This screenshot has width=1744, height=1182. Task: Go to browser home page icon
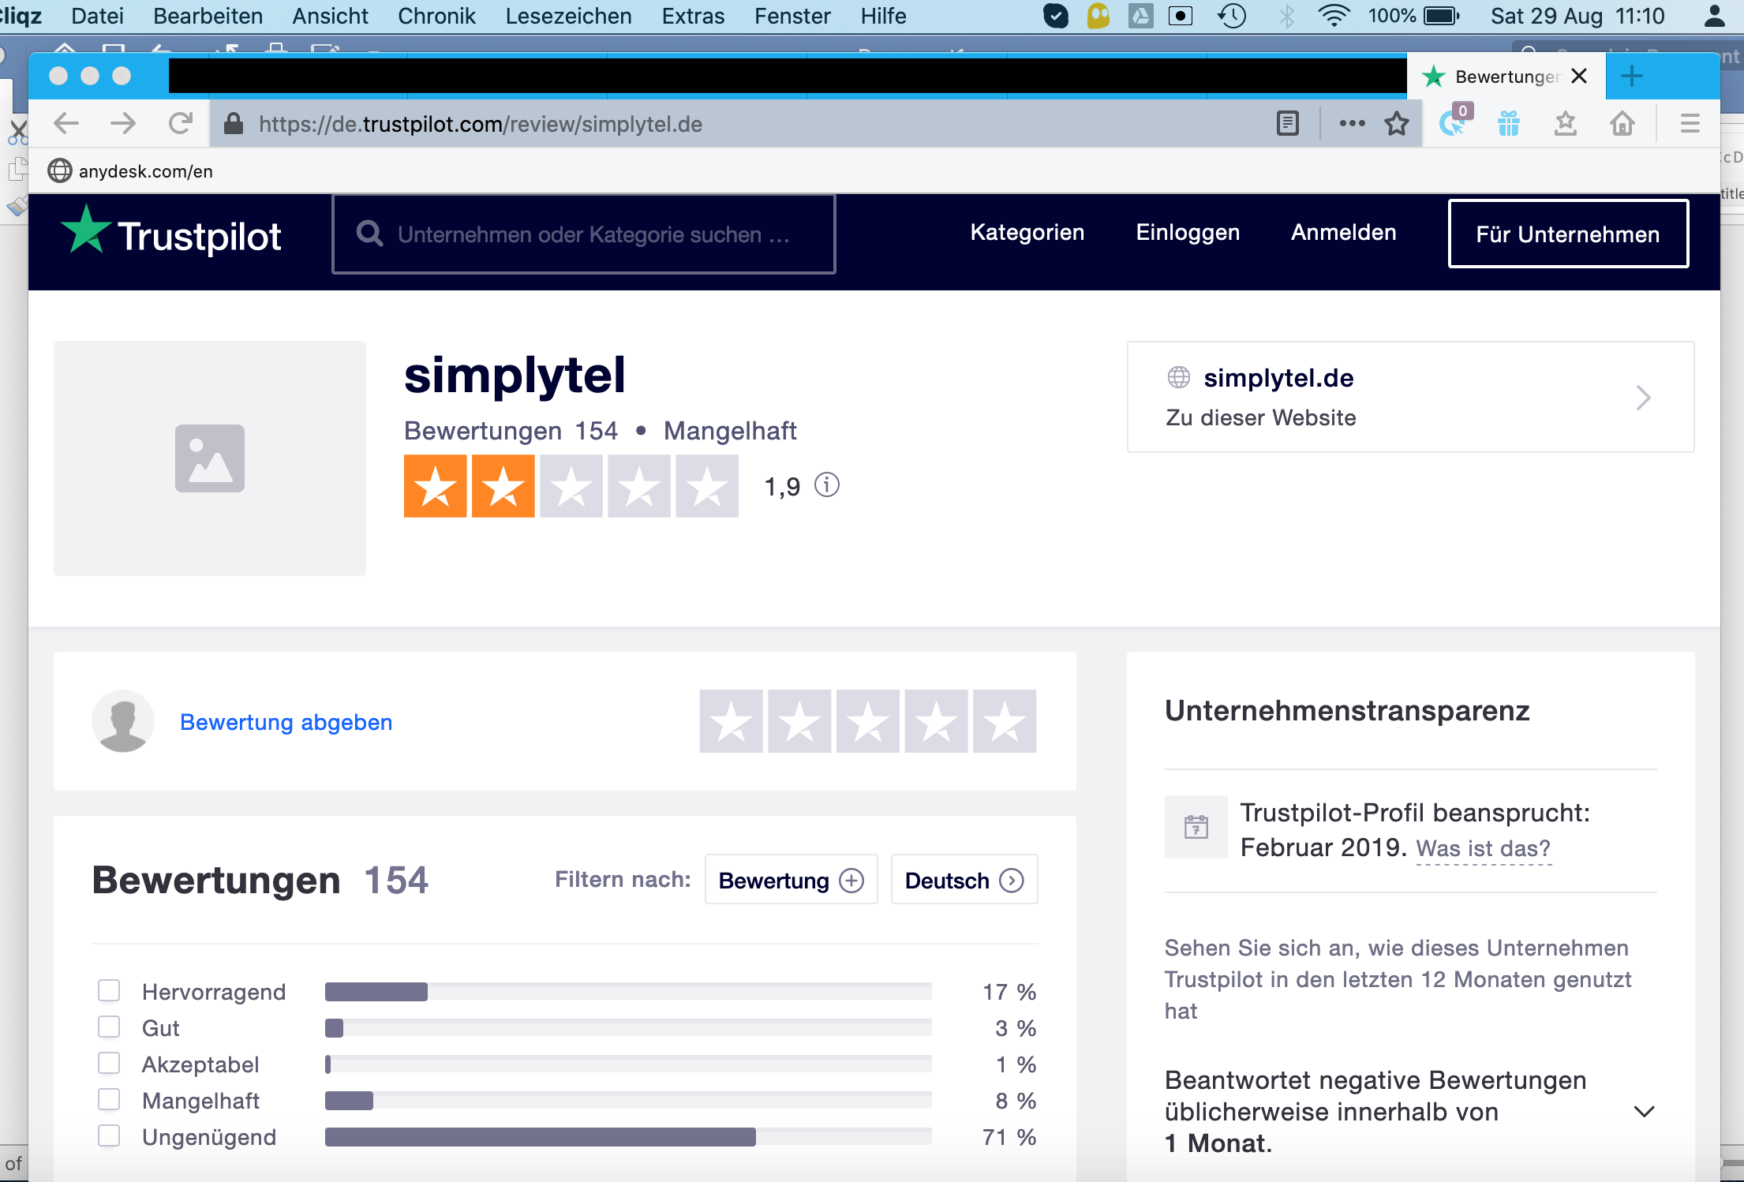coord(1622,123)
